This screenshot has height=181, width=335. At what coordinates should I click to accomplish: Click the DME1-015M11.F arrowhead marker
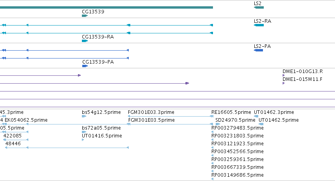pyautogui.click(x=283, y=83)
